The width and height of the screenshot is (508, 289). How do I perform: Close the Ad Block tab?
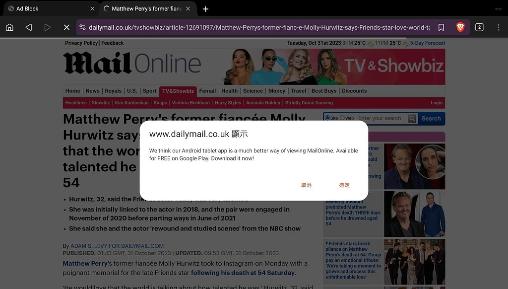(x=92, y=9)
